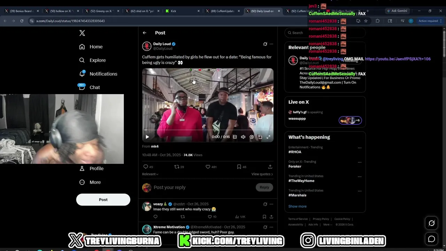446x251 pixels.
Task: Enter video fullscreen
Action: (268, 137)
